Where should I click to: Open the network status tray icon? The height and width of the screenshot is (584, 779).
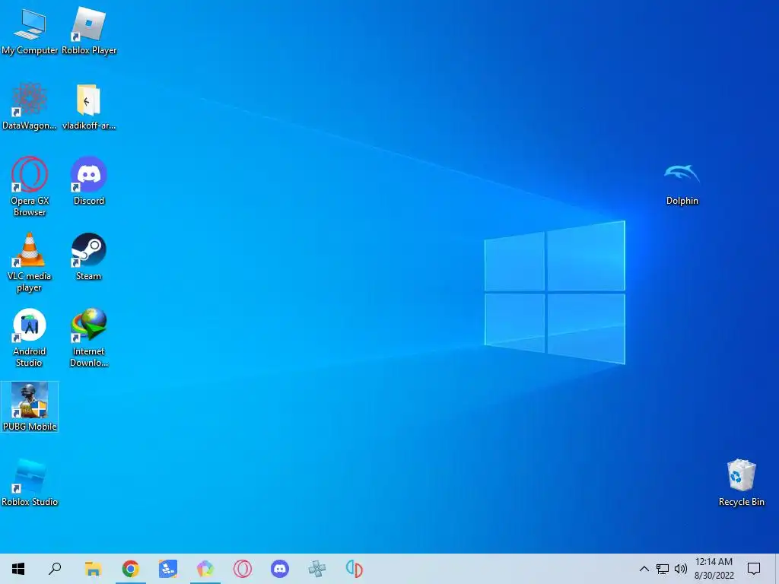click(x=663, y=569)
